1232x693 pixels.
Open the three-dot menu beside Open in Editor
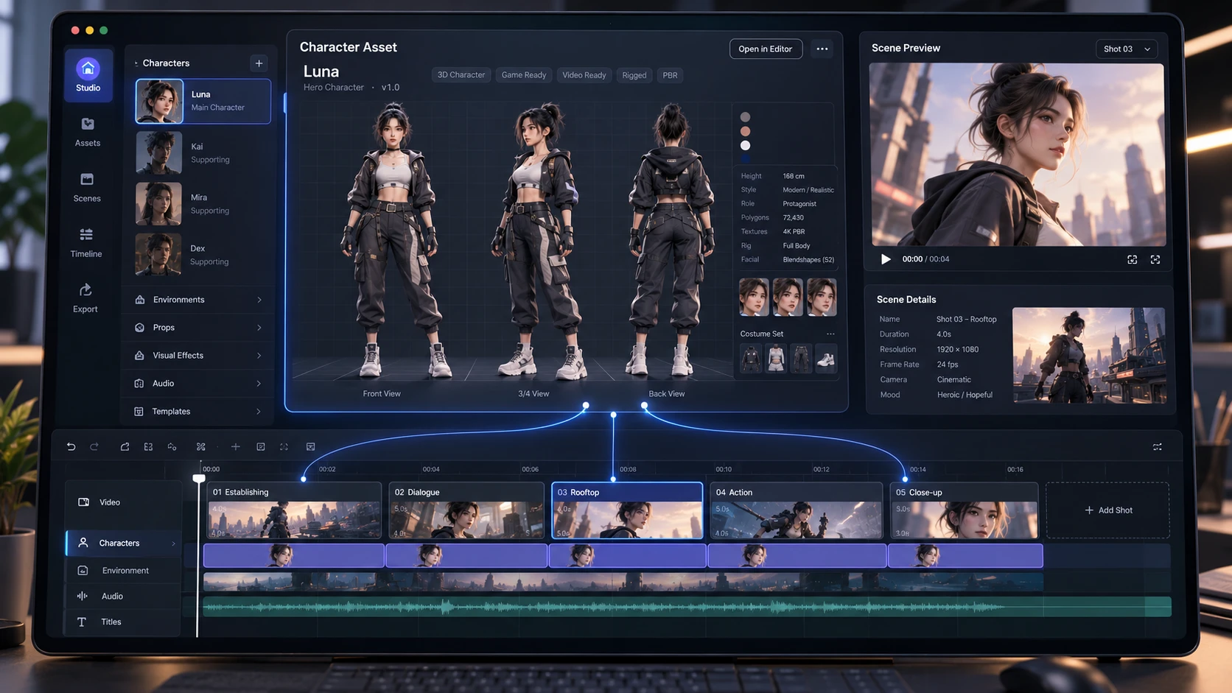pyautogui.click(x=822, y=49)
